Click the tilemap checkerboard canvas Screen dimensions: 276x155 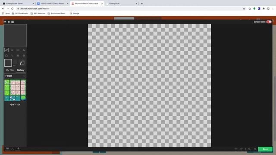click(x=150, y=85)
